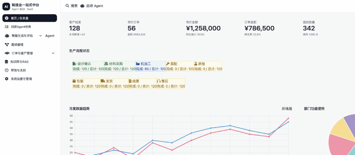Click the 搜索 button in top bar
Image resolution: width=355 pixels, height=155 pixels.
72,6
